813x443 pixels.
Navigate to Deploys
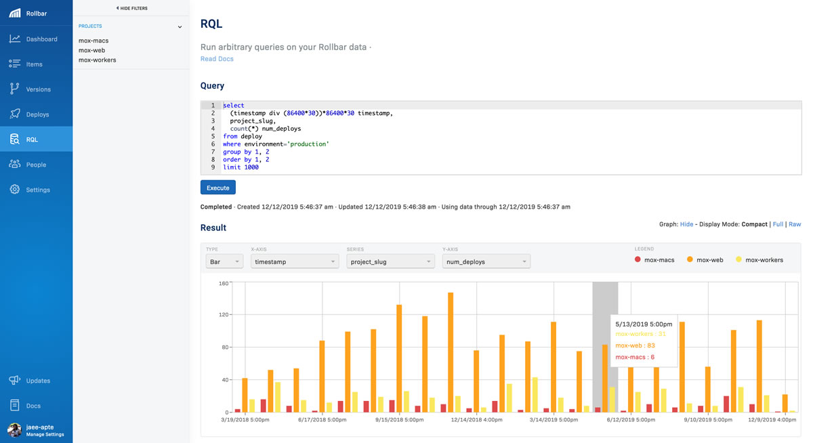38,114
